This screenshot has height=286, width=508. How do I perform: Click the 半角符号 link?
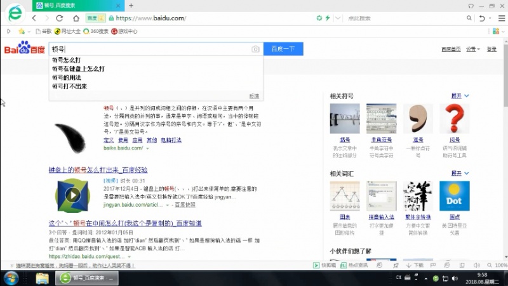click(x=382, y=140)
